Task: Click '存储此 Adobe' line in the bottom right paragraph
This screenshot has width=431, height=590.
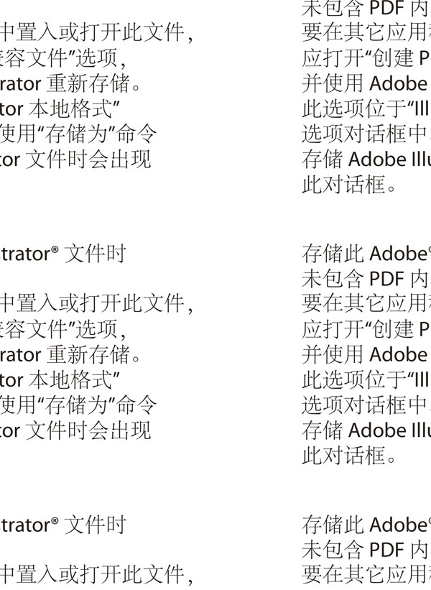Action: pos(366,524)
